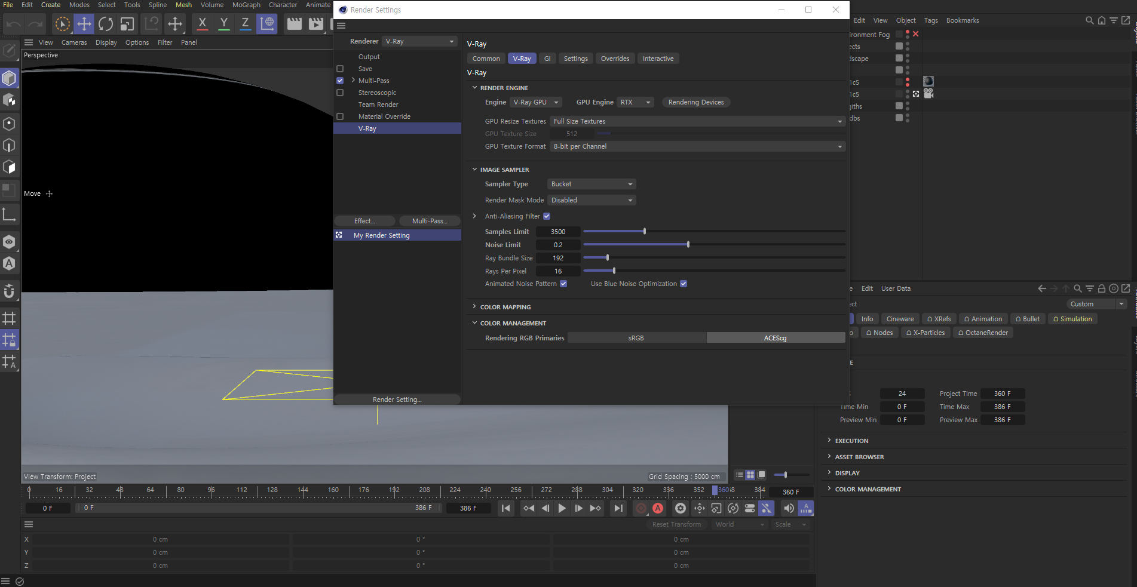Expand the Multi-Pass tree item
1137x587 pixels.
[x=353, y=81]
